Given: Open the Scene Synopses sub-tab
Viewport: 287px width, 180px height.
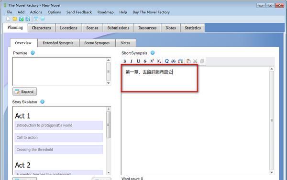Looking at the screenshot, I should tap(97, 43).
